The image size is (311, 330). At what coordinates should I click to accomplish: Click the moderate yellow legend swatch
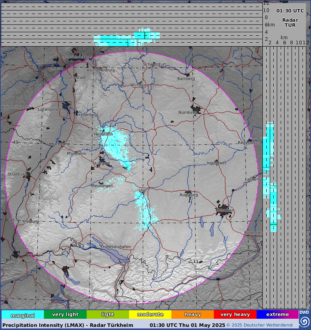pyautogui.click(x=150, y=314)
